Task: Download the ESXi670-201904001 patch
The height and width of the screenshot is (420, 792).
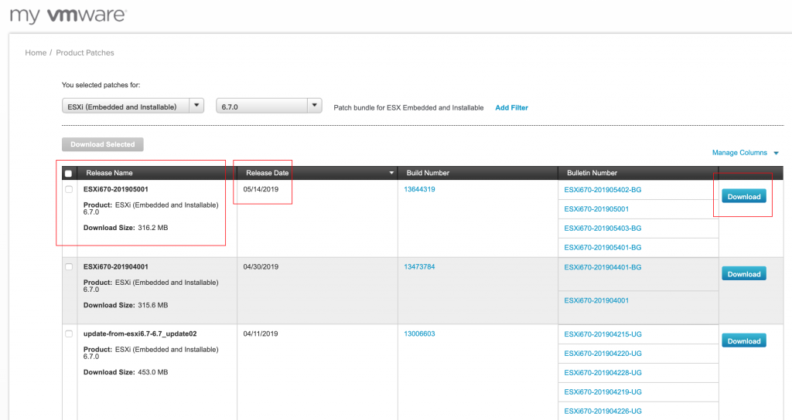Action: point(743,274)
